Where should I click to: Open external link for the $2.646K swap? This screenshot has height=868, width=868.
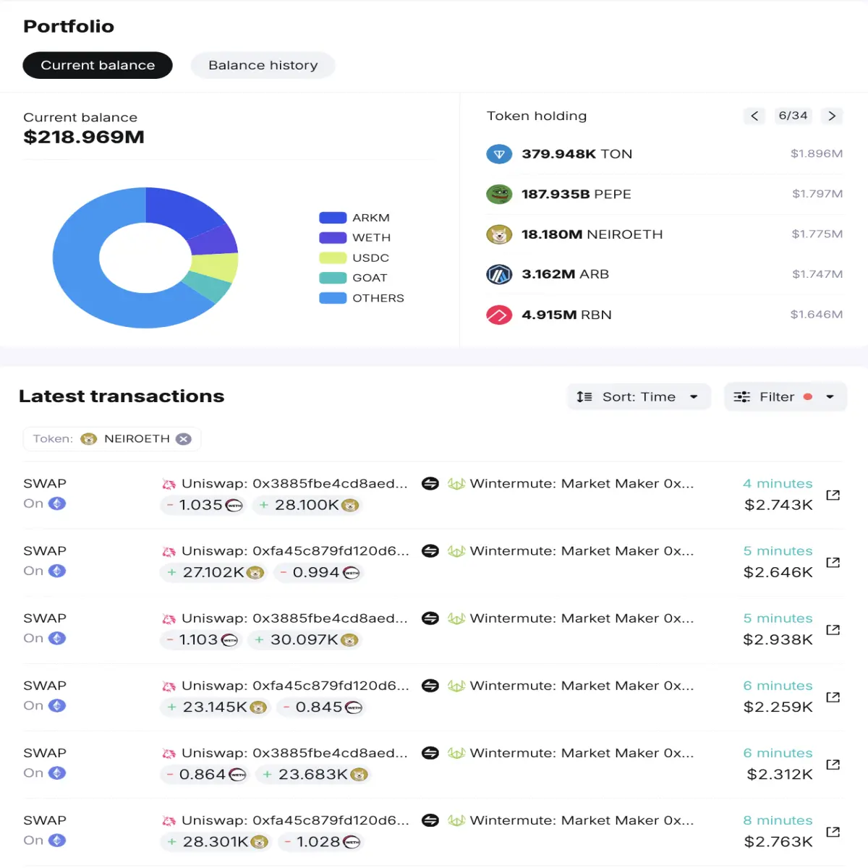pos(833,562)
